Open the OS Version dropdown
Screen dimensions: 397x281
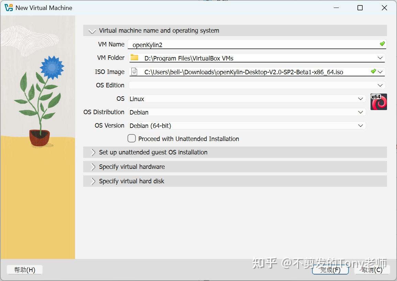click(361, 126)
